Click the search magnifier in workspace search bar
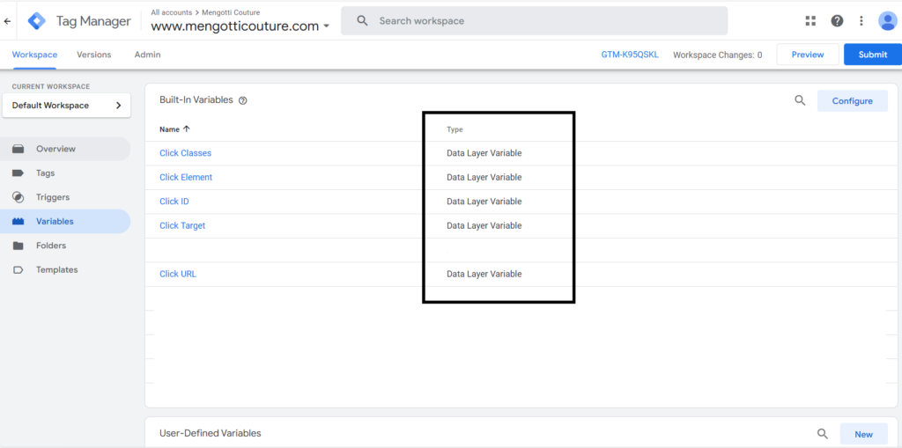The width and height of the screenshot is (902, 448). coord(362,21)
